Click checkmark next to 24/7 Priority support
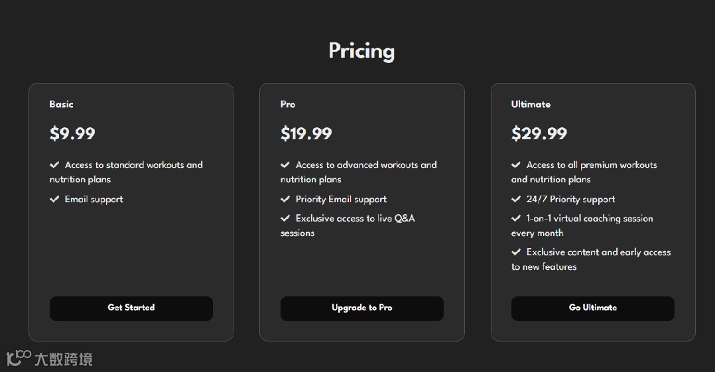This screenshot has height=372, width=715. [516, 199]
